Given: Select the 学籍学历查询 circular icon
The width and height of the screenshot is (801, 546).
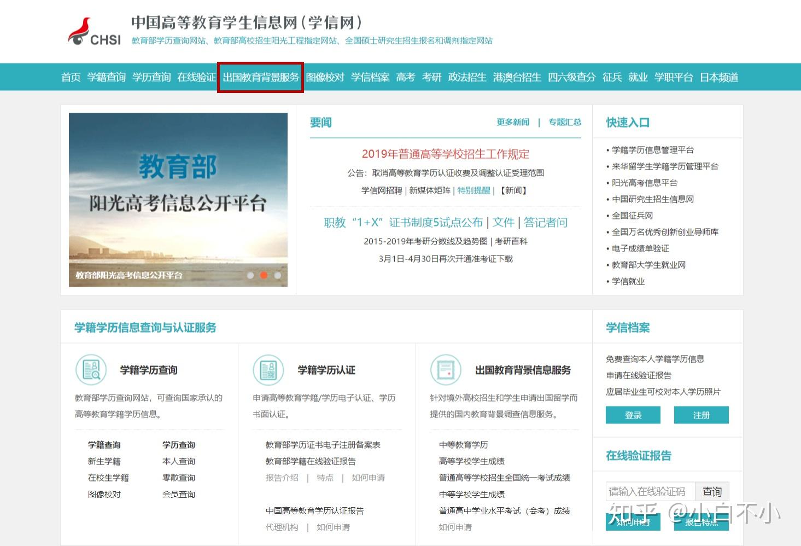Looking at the screenshot, I should point(91,369).
